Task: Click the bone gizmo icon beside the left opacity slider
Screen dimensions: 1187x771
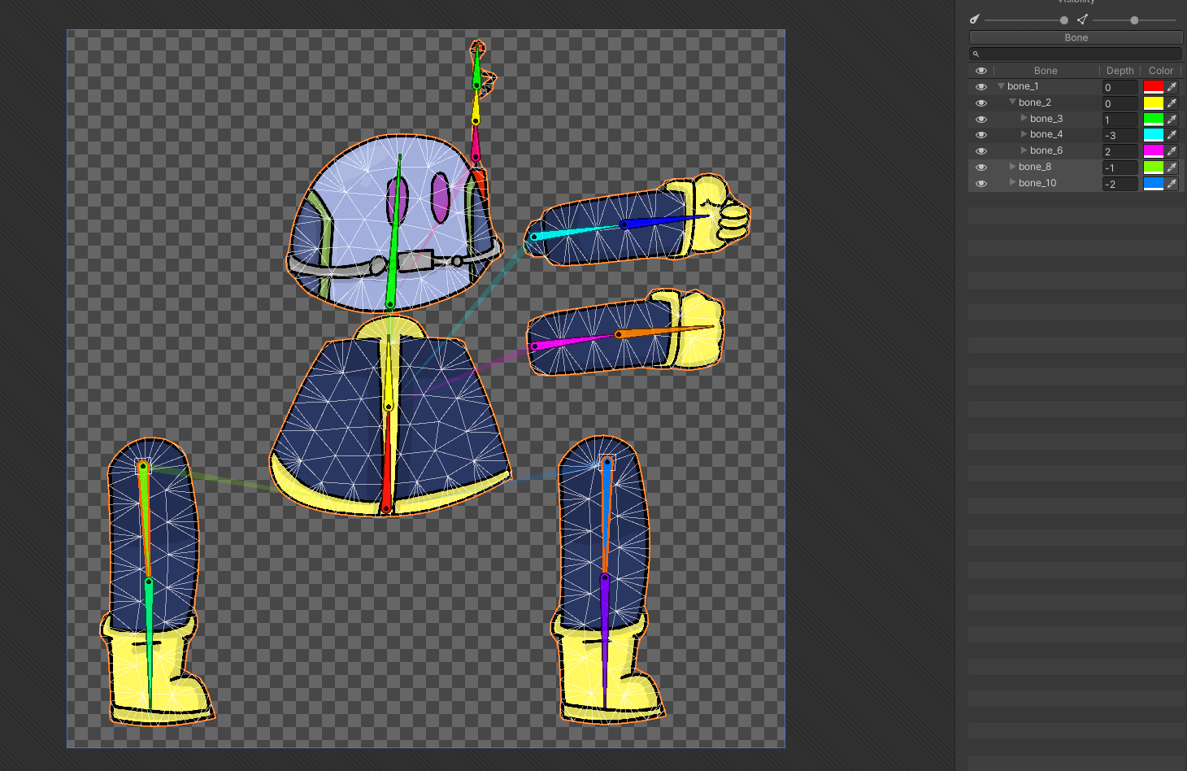Action: pos(975,19)
